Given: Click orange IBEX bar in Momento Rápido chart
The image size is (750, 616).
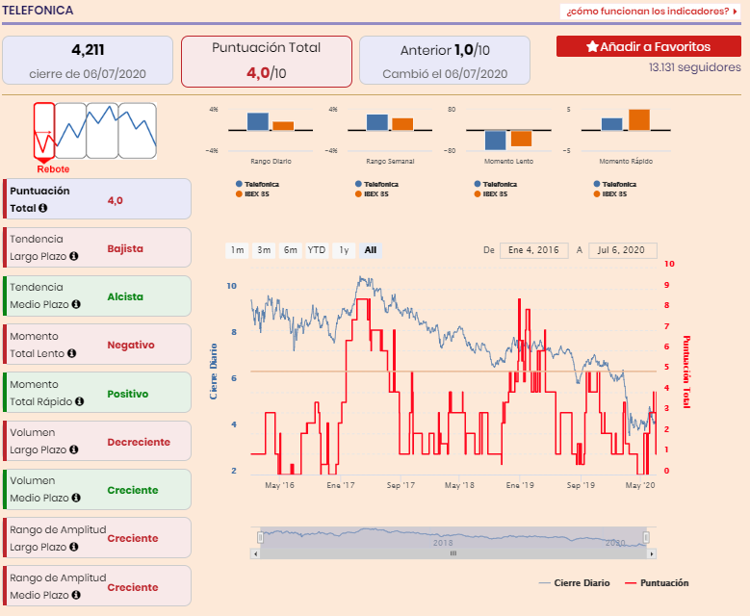Looking at the screenshot, I should pos(639,120).
